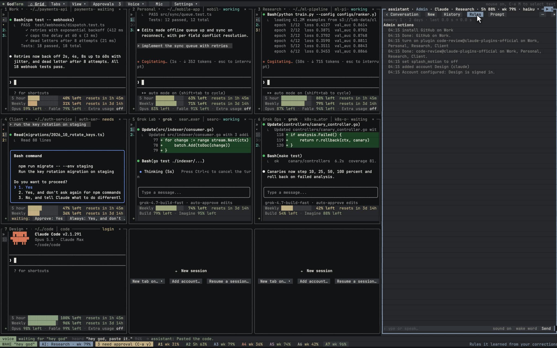The image size is (557, 348).
Task: Choose option 3 No, tell Claude differently
Action: 70,198
